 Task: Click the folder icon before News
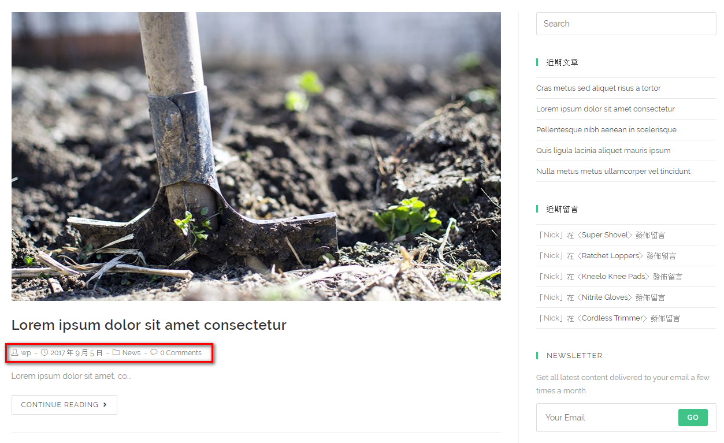click(x=116, y=352)
